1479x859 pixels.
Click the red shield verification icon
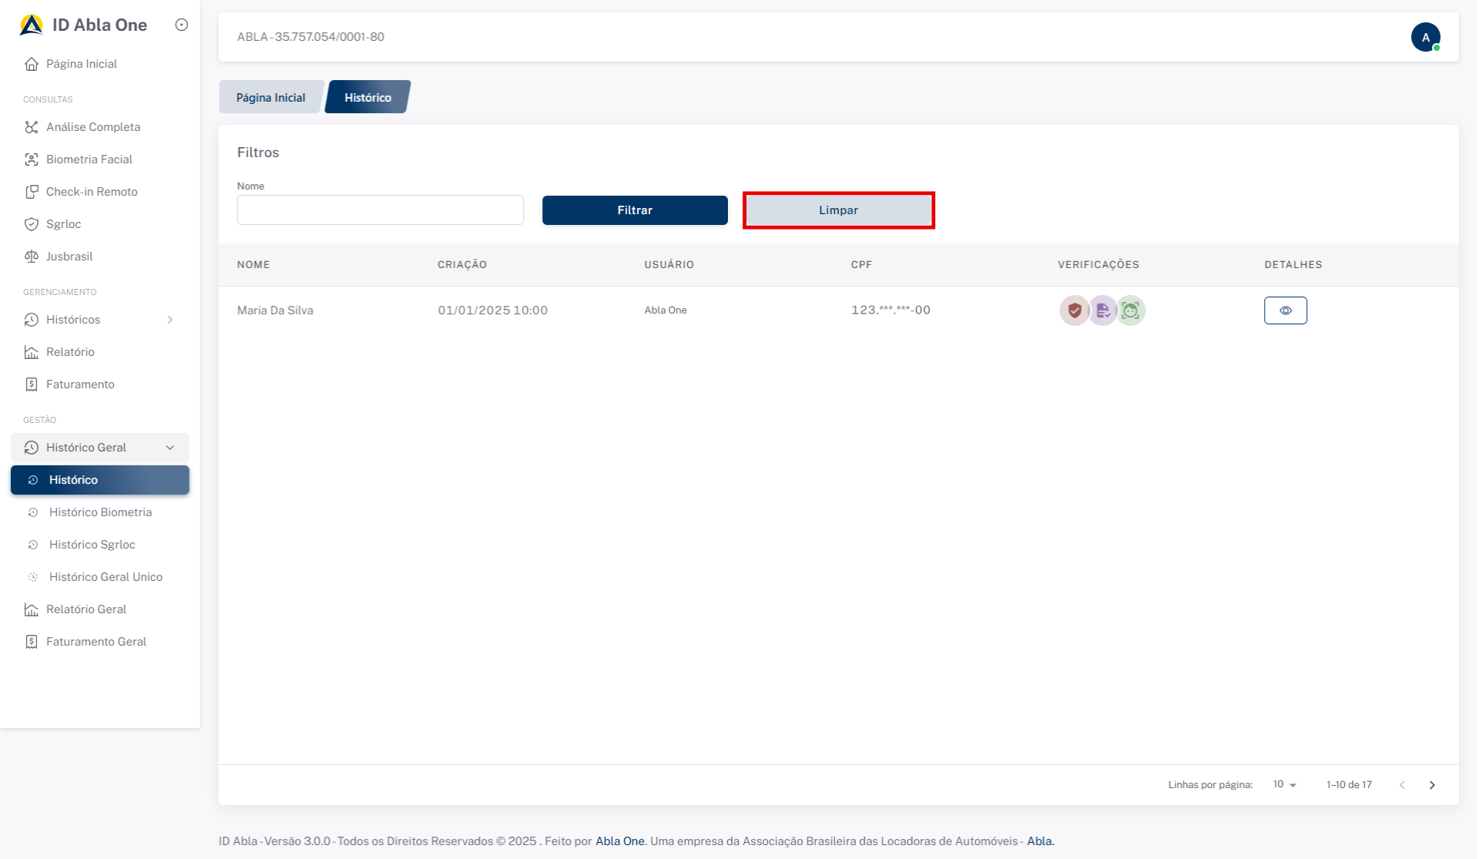coord(1074,310)
